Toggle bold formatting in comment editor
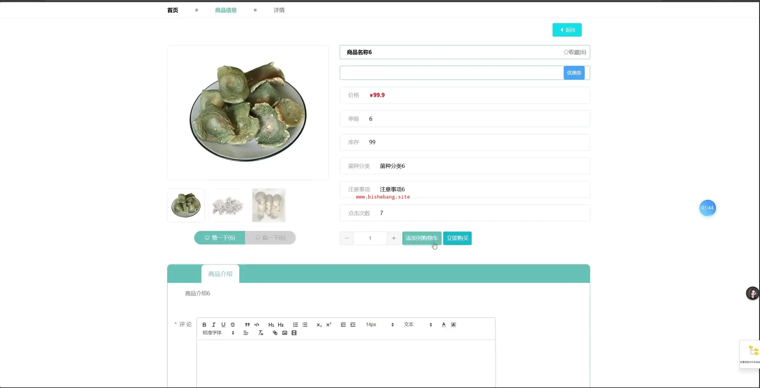 pos(204,325)
